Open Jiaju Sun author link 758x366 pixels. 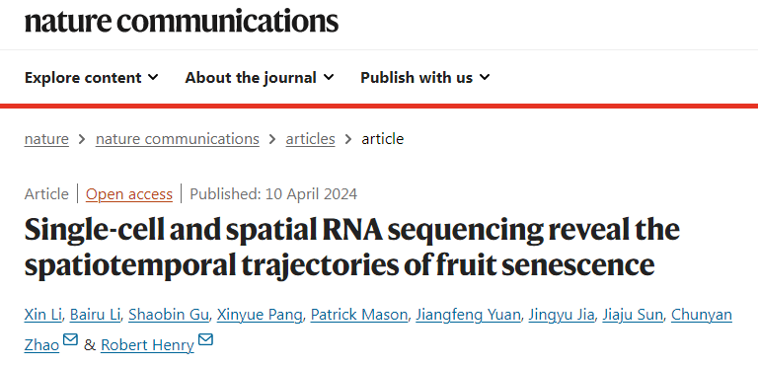[633, 316]
